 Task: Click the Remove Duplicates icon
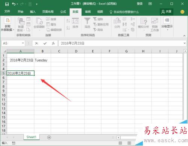tap(124, 24)
